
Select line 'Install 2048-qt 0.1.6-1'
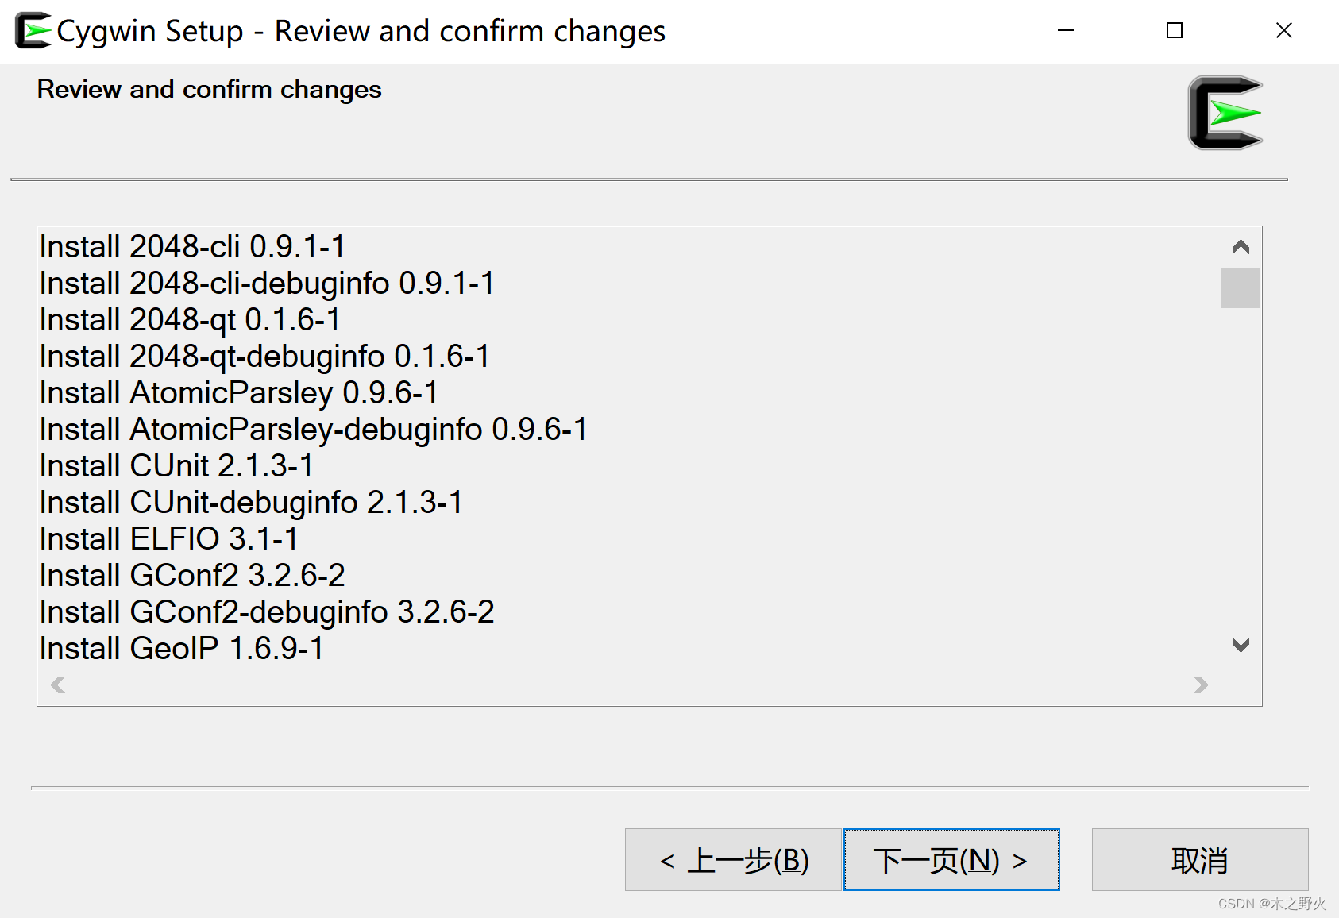(191, 320)
